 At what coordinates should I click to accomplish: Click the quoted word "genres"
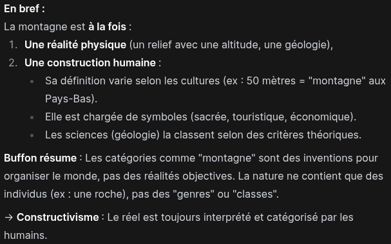195,194
